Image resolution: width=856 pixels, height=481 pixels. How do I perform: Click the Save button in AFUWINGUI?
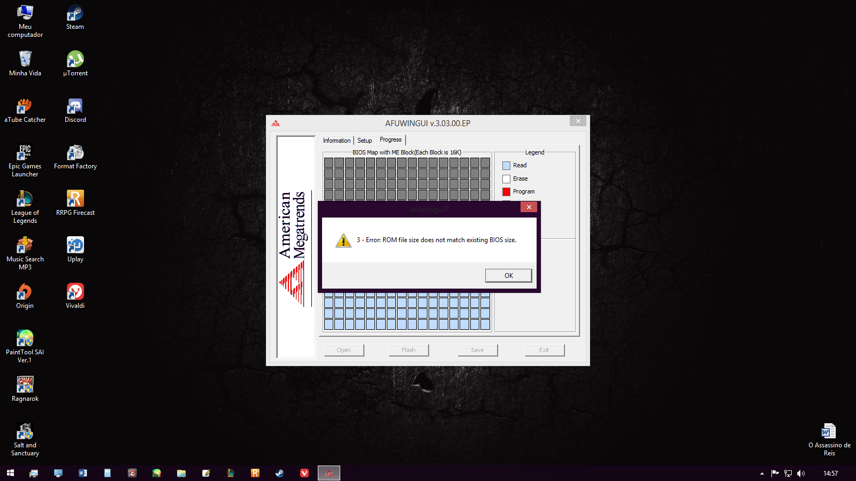[477, 350]
